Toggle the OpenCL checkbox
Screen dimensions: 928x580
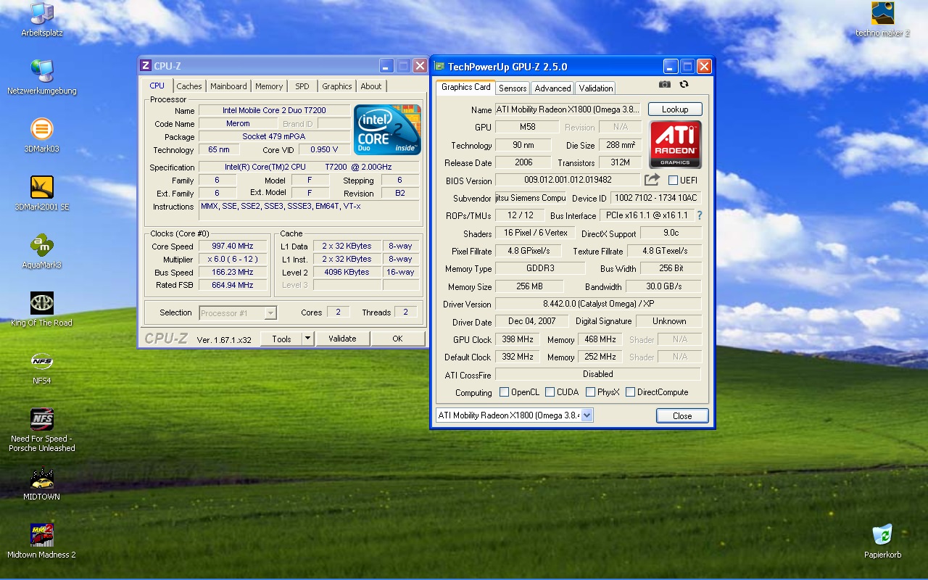pyautogui.click(x=504, y=392)
